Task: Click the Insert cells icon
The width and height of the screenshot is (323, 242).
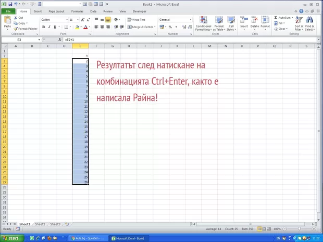Action: (244, 20)
